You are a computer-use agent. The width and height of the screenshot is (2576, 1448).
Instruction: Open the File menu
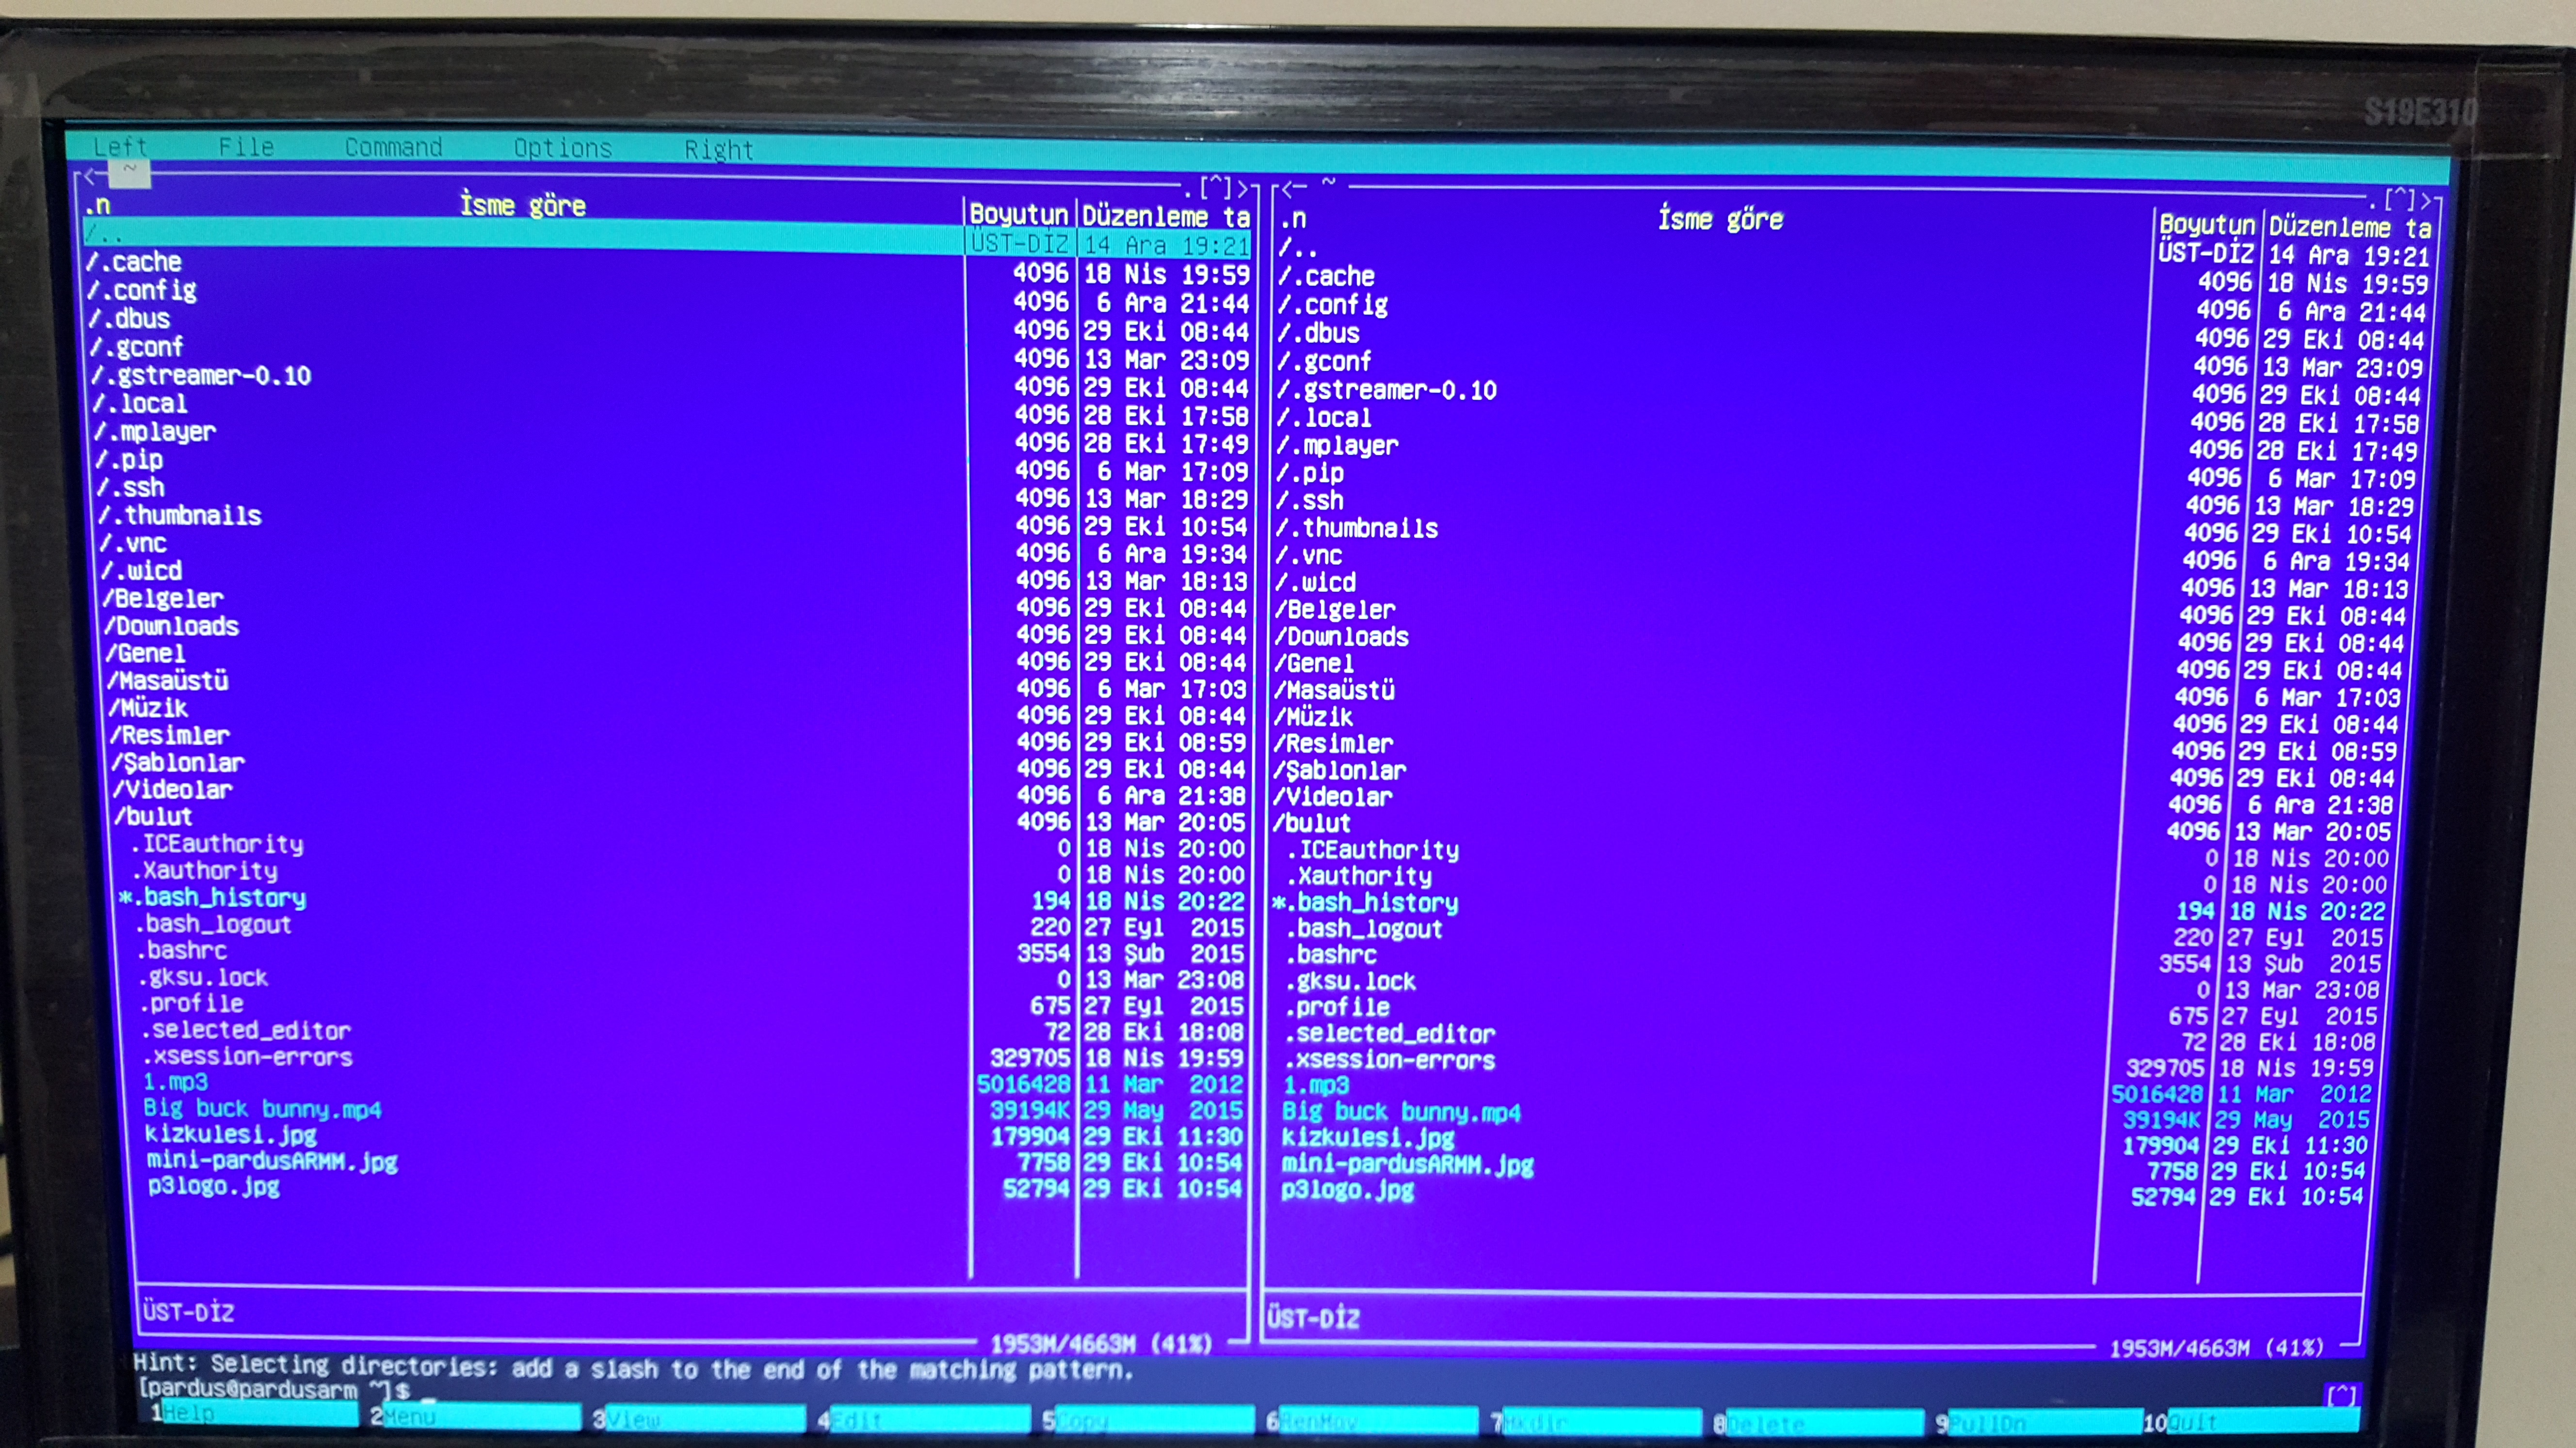pos(246,147)
